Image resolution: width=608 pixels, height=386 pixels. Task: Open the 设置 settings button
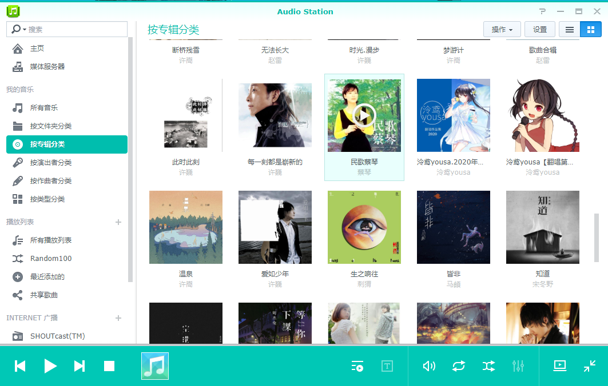pos(540,30)
